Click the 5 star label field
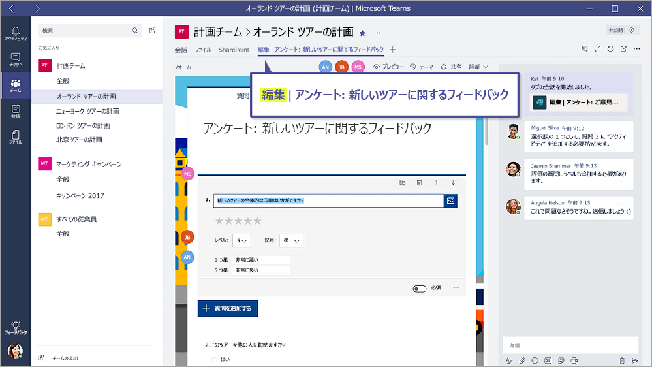 [260, 270]
